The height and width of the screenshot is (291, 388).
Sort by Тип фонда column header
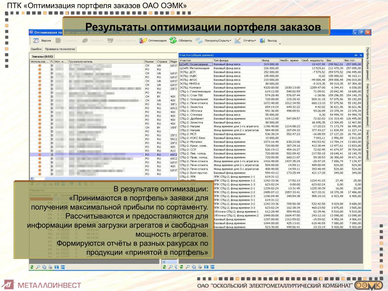(x=237, y=60)
